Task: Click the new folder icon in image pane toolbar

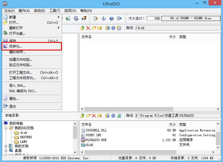Action: [94, 28]
